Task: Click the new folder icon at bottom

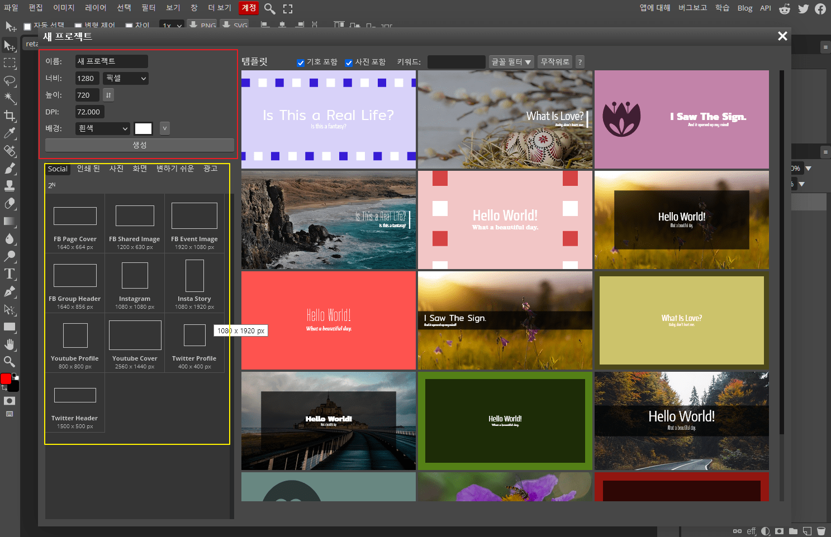Action: point(793,531)
